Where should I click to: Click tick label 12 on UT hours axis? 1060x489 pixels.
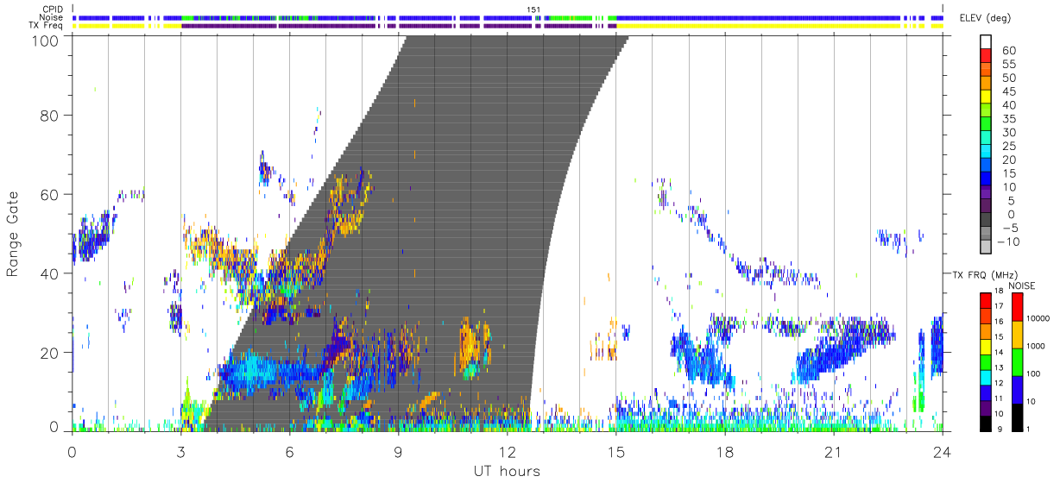tap(507, 453)
